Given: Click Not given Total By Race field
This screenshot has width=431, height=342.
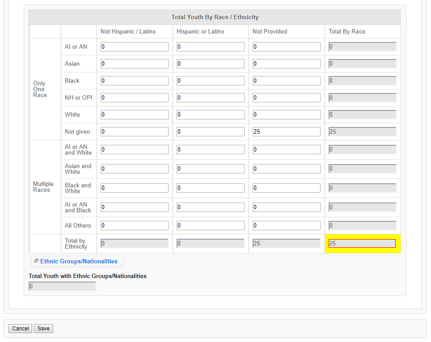Looking at the screenshot, I should click(362, 132).
